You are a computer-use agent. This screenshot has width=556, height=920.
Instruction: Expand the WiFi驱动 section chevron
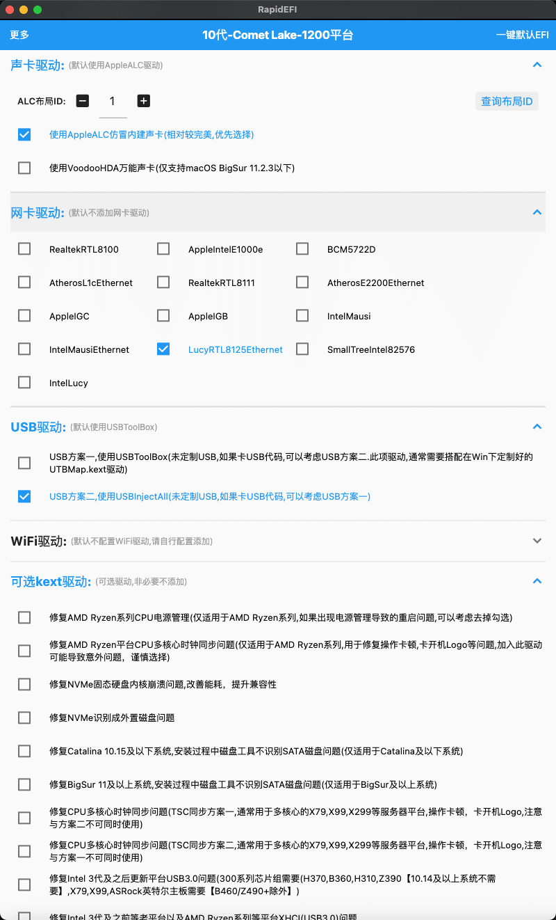pyautogui.click(x=537, y=541)
